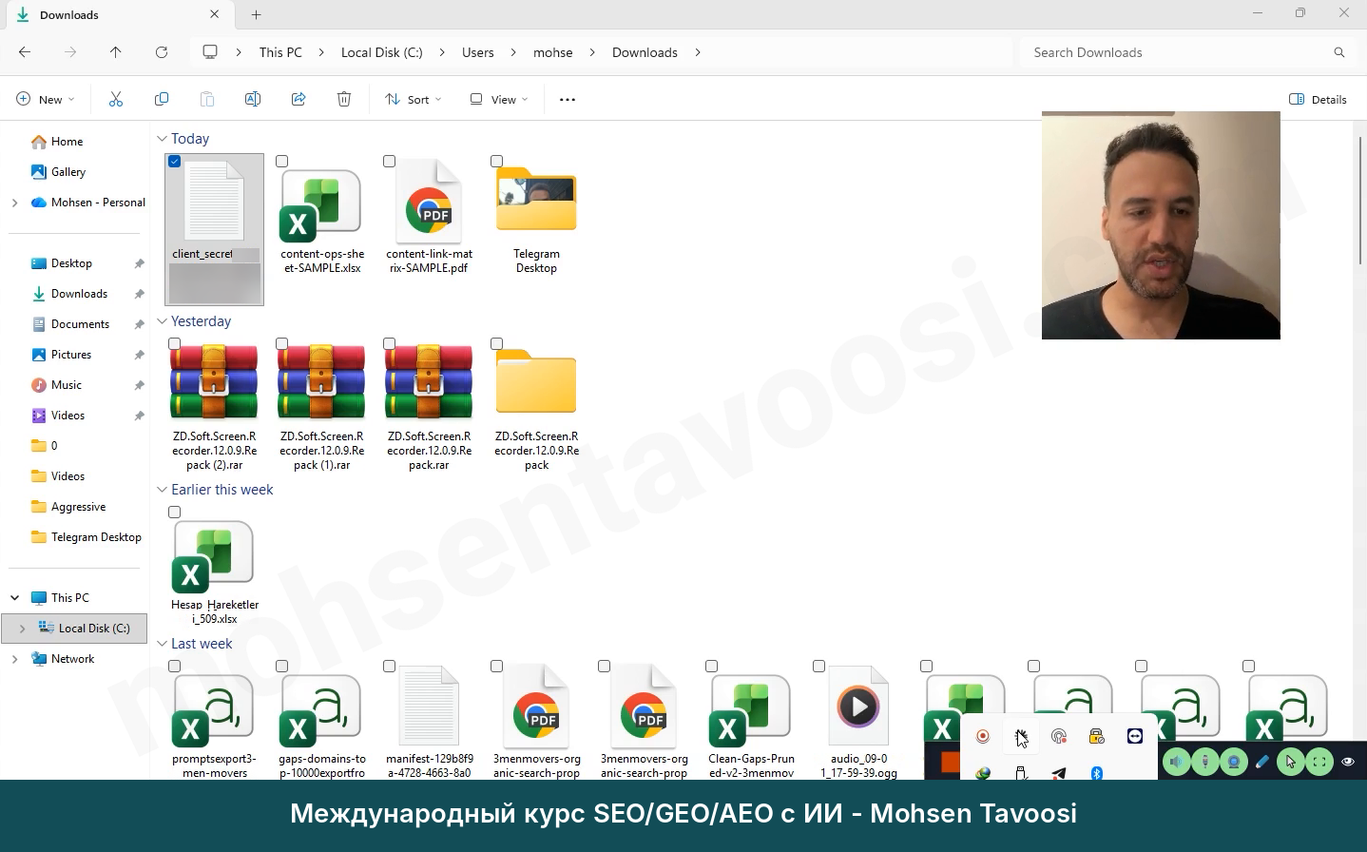This screenshot has height=852, width=1367.
Task: Click the PC monitor icon in address bar
Action: 210,52
